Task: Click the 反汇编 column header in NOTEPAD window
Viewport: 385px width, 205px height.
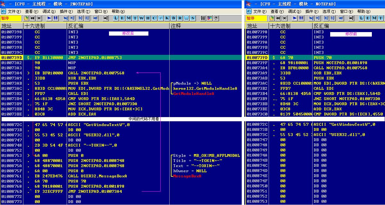Action: point(349,26)
